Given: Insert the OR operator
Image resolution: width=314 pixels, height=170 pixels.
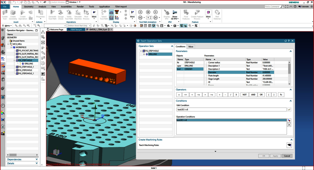Looking at the screenshot, I should coord(261,95).
